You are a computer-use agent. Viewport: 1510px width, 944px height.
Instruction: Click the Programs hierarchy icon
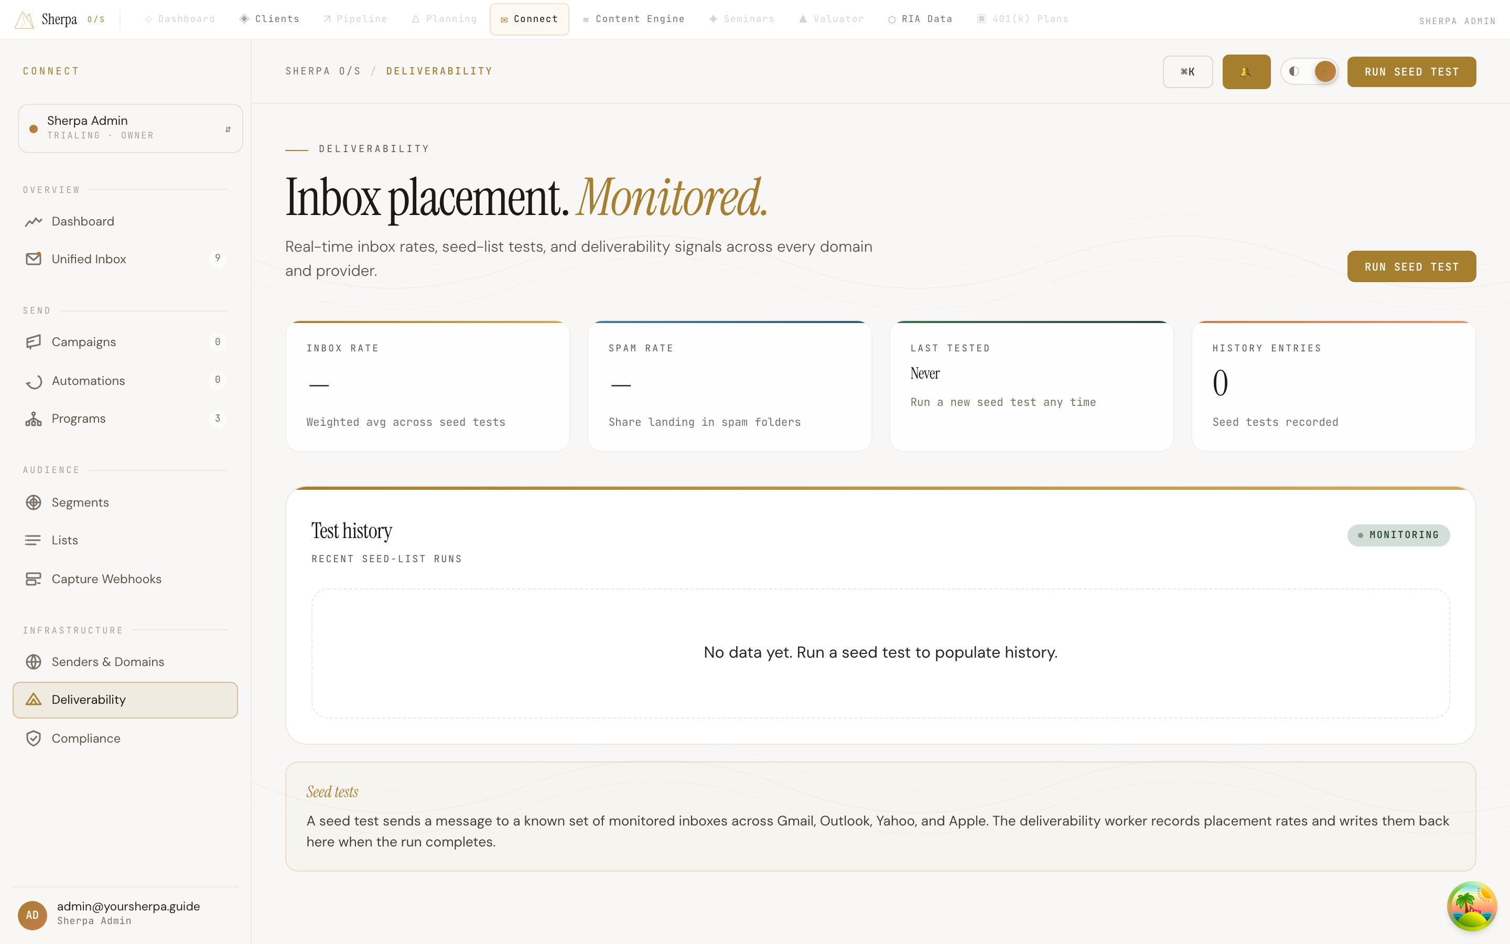[x=34, y=419]
